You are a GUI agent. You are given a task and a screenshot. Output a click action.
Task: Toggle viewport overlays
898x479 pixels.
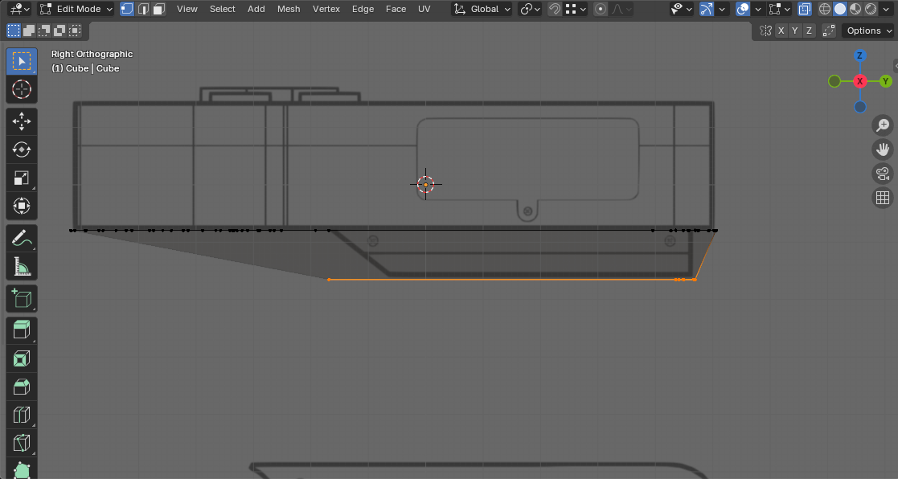[x=743, y=9]
